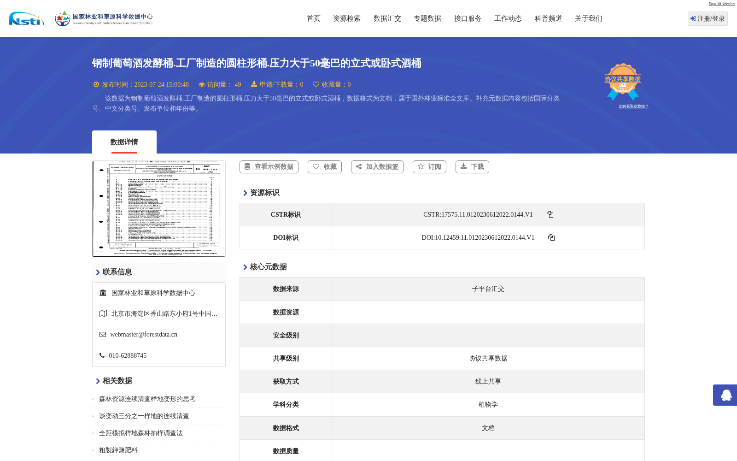Click the 数据资源 row label
This screenshot has height=461, width=737.
(x=286, y=313)
